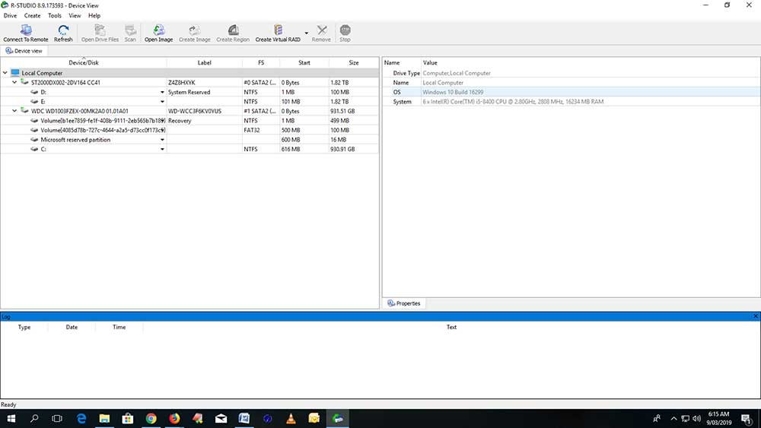Open the View menu

[75, 15]
